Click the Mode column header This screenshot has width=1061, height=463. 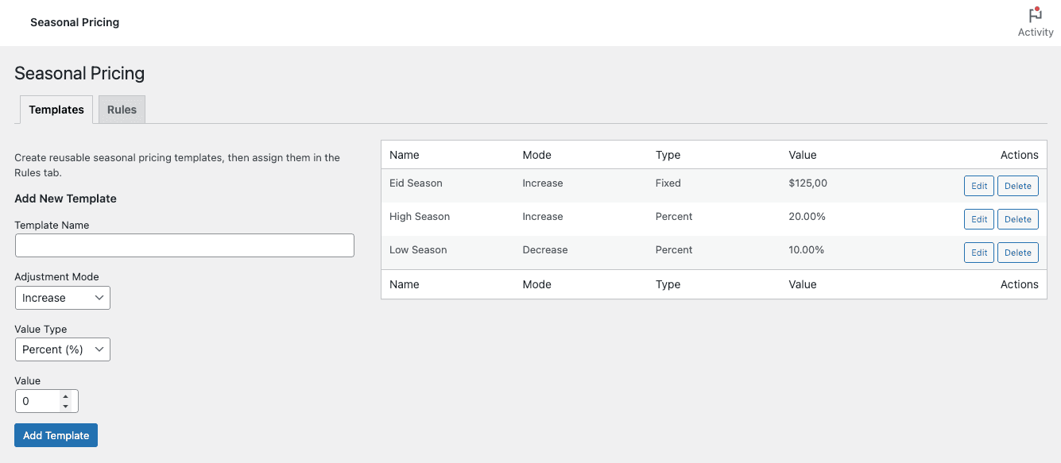click(x=536, y=155)
